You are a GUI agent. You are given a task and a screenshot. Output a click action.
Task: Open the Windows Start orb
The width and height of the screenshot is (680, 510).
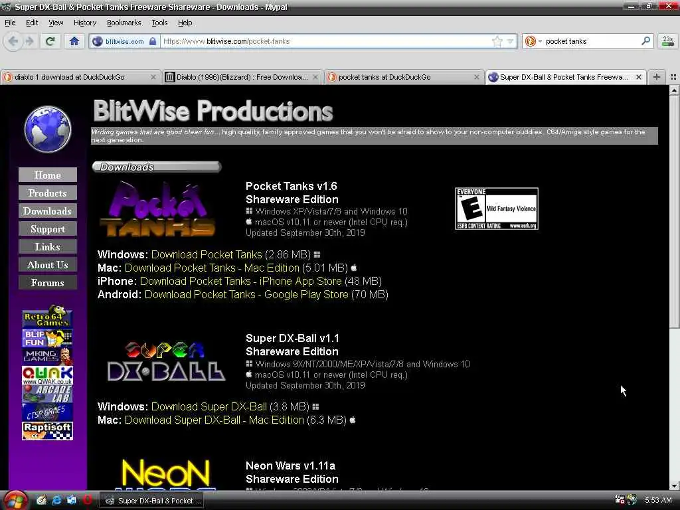coord(15,501)
